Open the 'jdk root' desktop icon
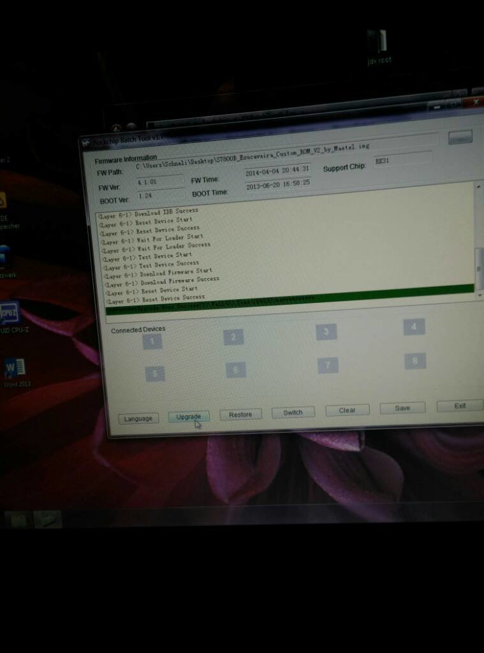The image size is (484, 653). pyautogui.click(x=379, y=47)
